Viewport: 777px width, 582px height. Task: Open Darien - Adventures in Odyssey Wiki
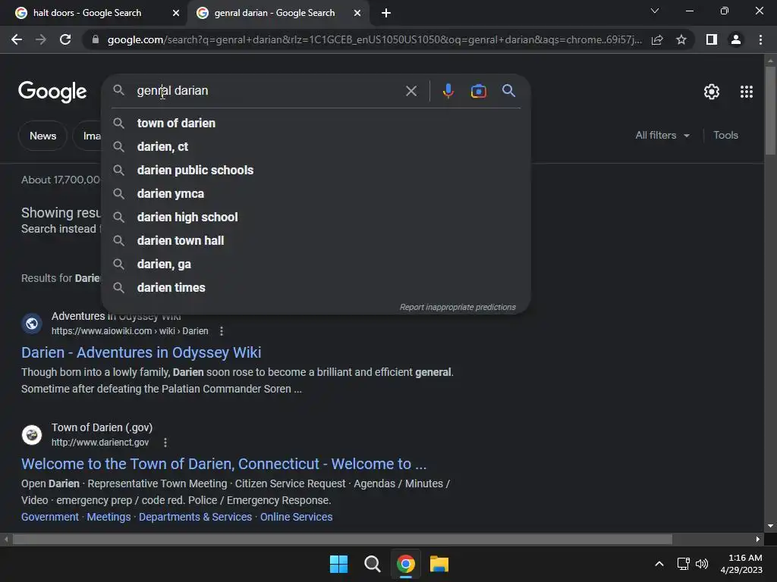coord(141,352)
